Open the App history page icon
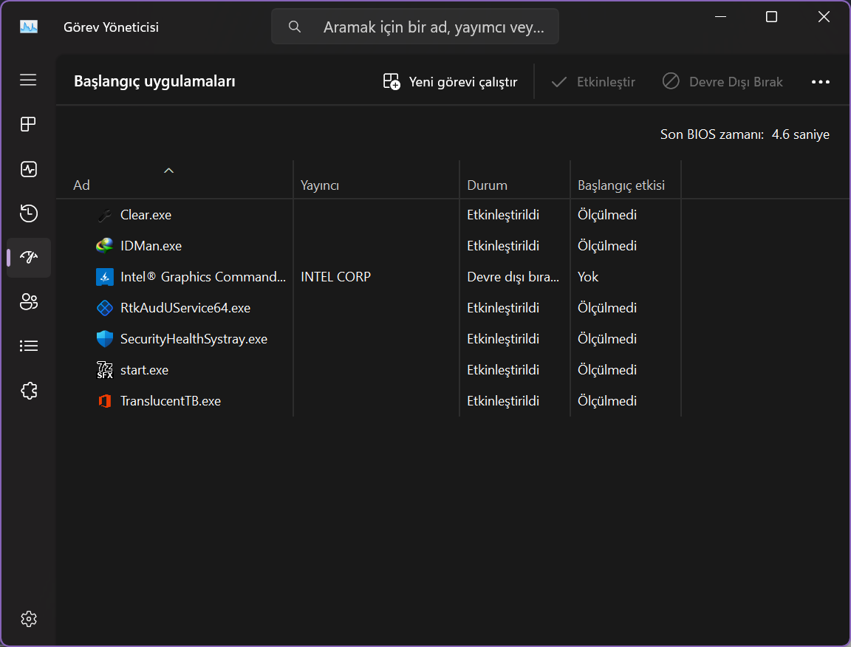The height and width of the screenshot is (647, 851). [28, 213]
